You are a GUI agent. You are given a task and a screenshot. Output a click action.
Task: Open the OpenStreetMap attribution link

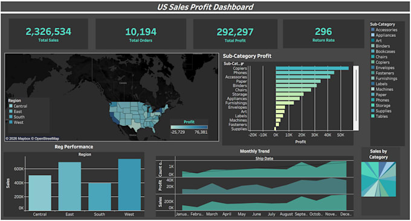(x=45, y=139)
